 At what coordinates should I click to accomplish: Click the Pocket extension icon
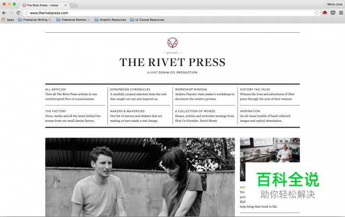(x=332, y=12)
